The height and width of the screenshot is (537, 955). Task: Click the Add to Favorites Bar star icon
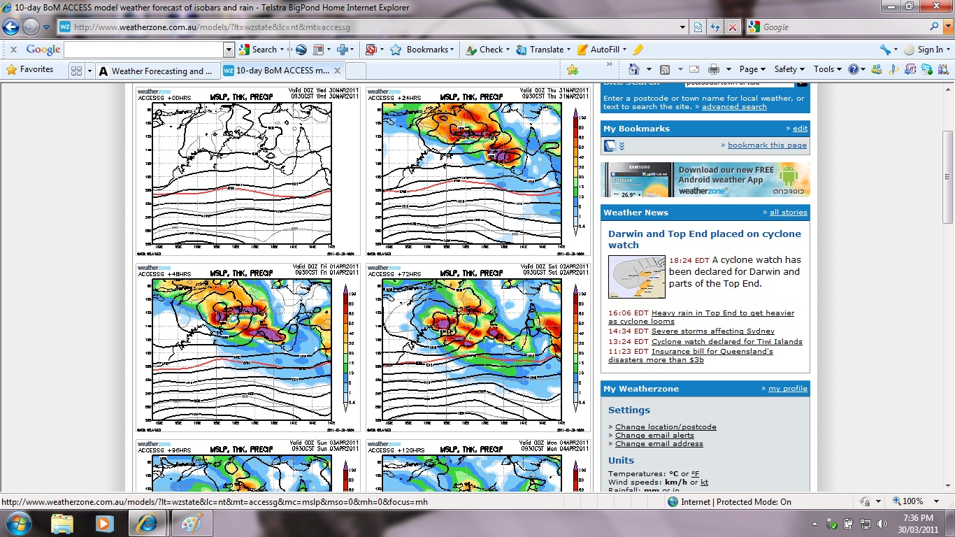pos(573,70)
